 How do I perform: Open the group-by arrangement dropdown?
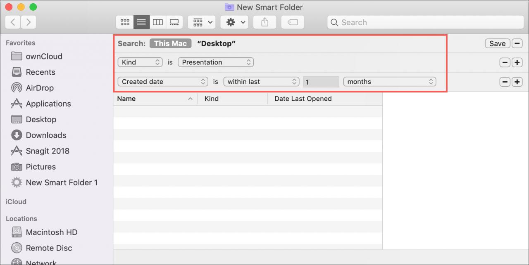tap(202, 22)
